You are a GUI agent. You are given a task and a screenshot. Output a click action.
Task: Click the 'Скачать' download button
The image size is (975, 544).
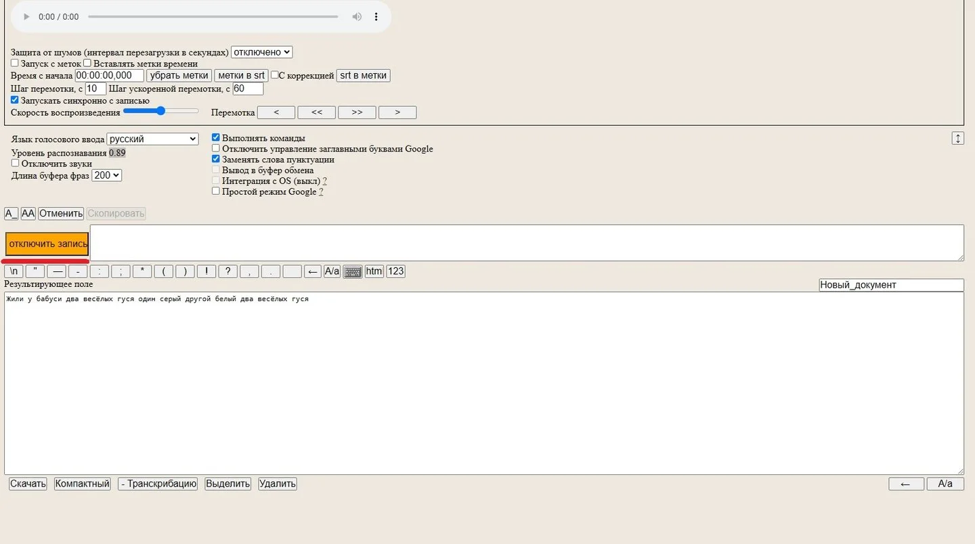[28, 484]
